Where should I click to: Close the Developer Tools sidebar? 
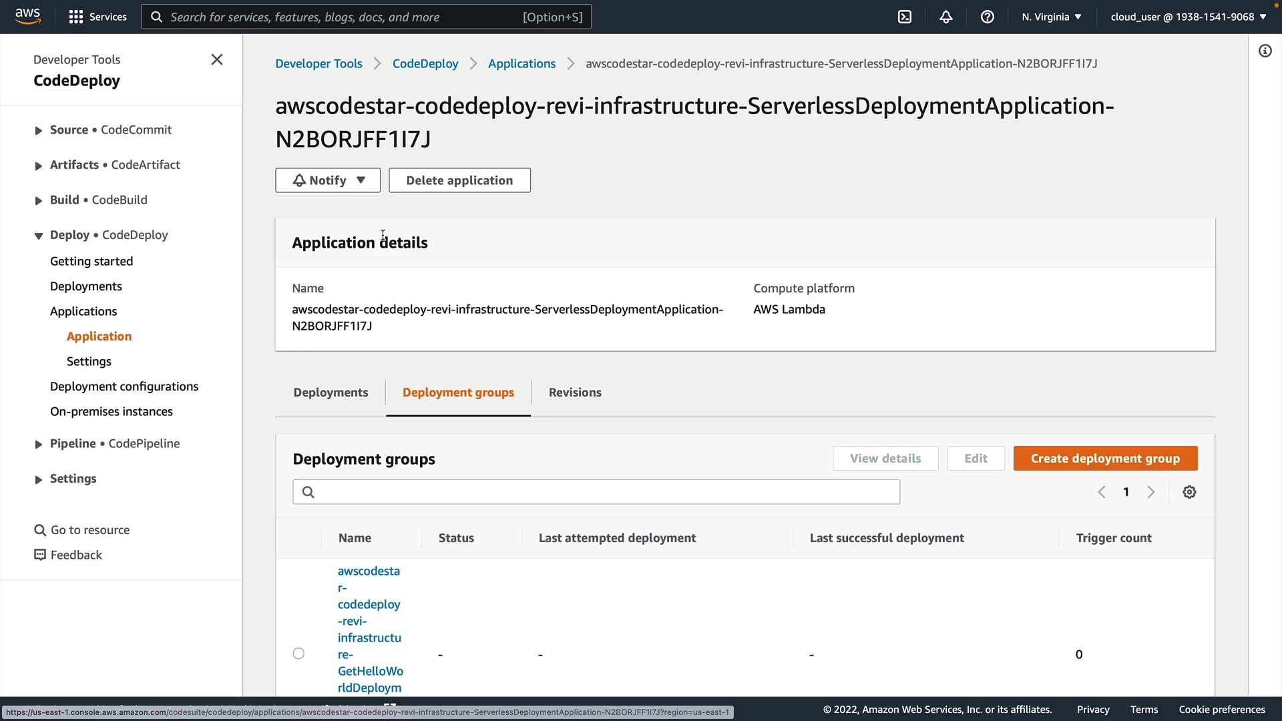point(217,59)
